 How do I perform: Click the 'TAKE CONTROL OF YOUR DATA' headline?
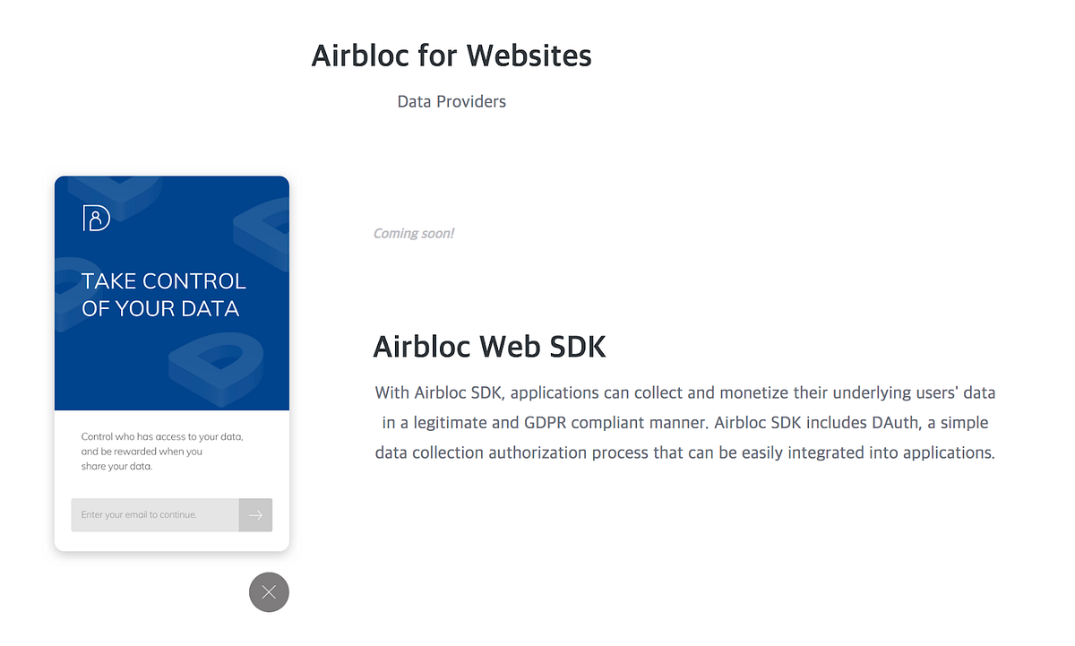(163, 295)
